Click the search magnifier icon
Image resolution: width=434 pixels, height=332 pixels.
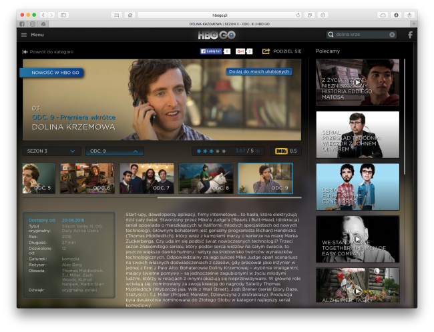[331, 35]
